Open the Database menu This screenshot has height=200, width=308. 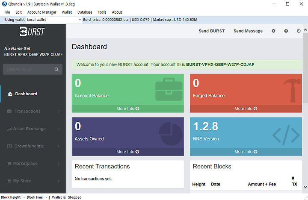coord(85,12)
